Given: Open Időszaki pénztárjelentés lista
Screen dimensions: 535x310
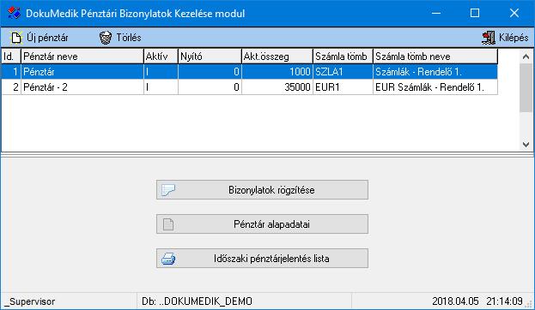Looking at the screenshot, I should [x=262, y=259].
